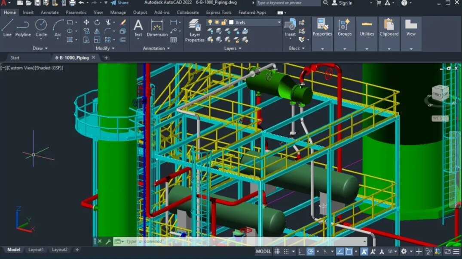The width and height of the screenshot is (462, 259).
Task: Open the Groups panel button
Action: tap(344, 34)
